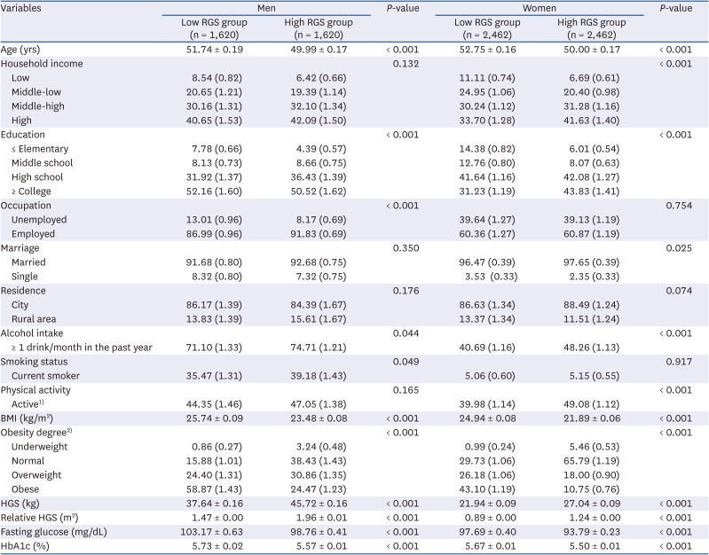709x555 pixels.
Task: Click the Fasting glucose (mg/dL) row label
Action: pyautogui.click(x=49, y=531)
